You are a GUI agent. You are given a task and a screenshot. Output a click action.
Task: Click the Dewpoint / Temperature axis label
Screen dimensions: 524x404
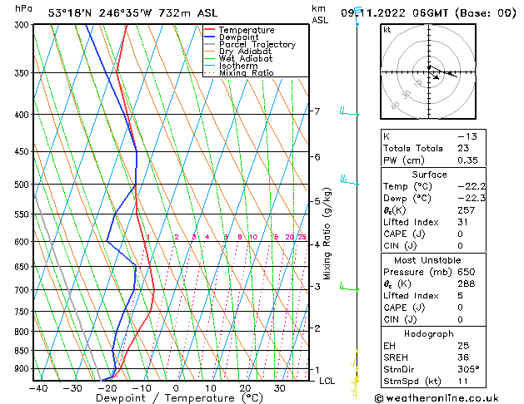[168, 399]
